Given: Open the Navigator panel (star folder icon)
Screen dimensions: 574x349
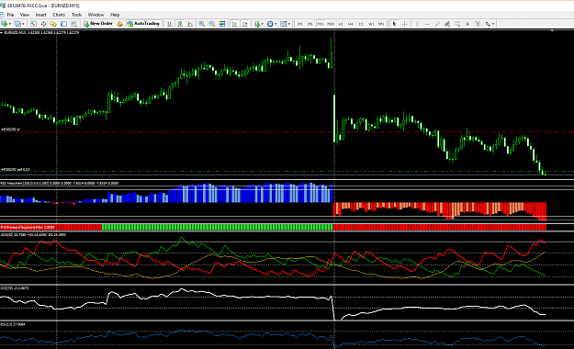Looking at the screenshot, I should 53,24.
